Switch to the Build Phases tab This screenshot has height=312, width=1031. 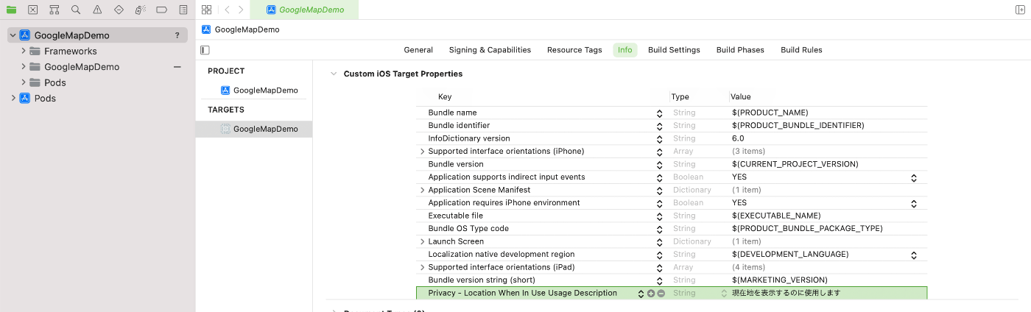click(x=740, y=50)
